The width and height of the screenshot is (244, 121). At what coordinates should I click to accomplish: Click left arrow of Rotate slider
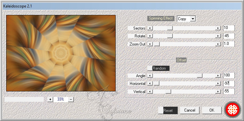coord(150,36)
